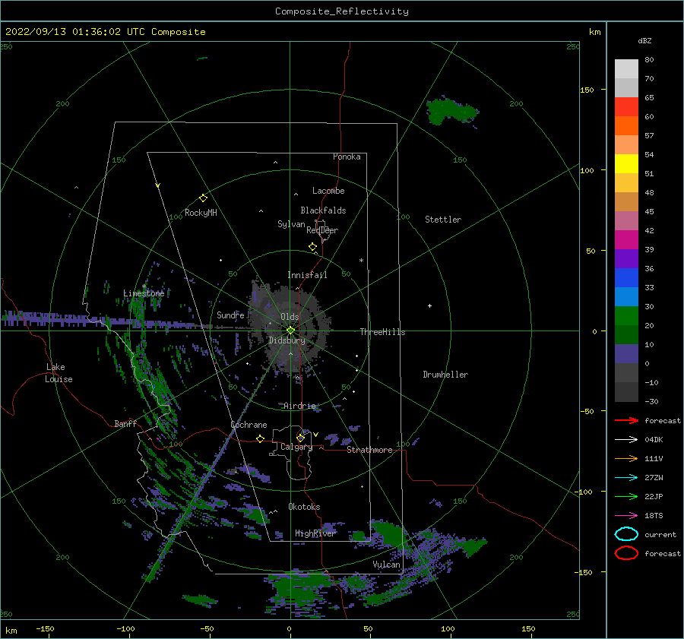Click the yellow radar-site diamond at map center

(x=290, y=331)
